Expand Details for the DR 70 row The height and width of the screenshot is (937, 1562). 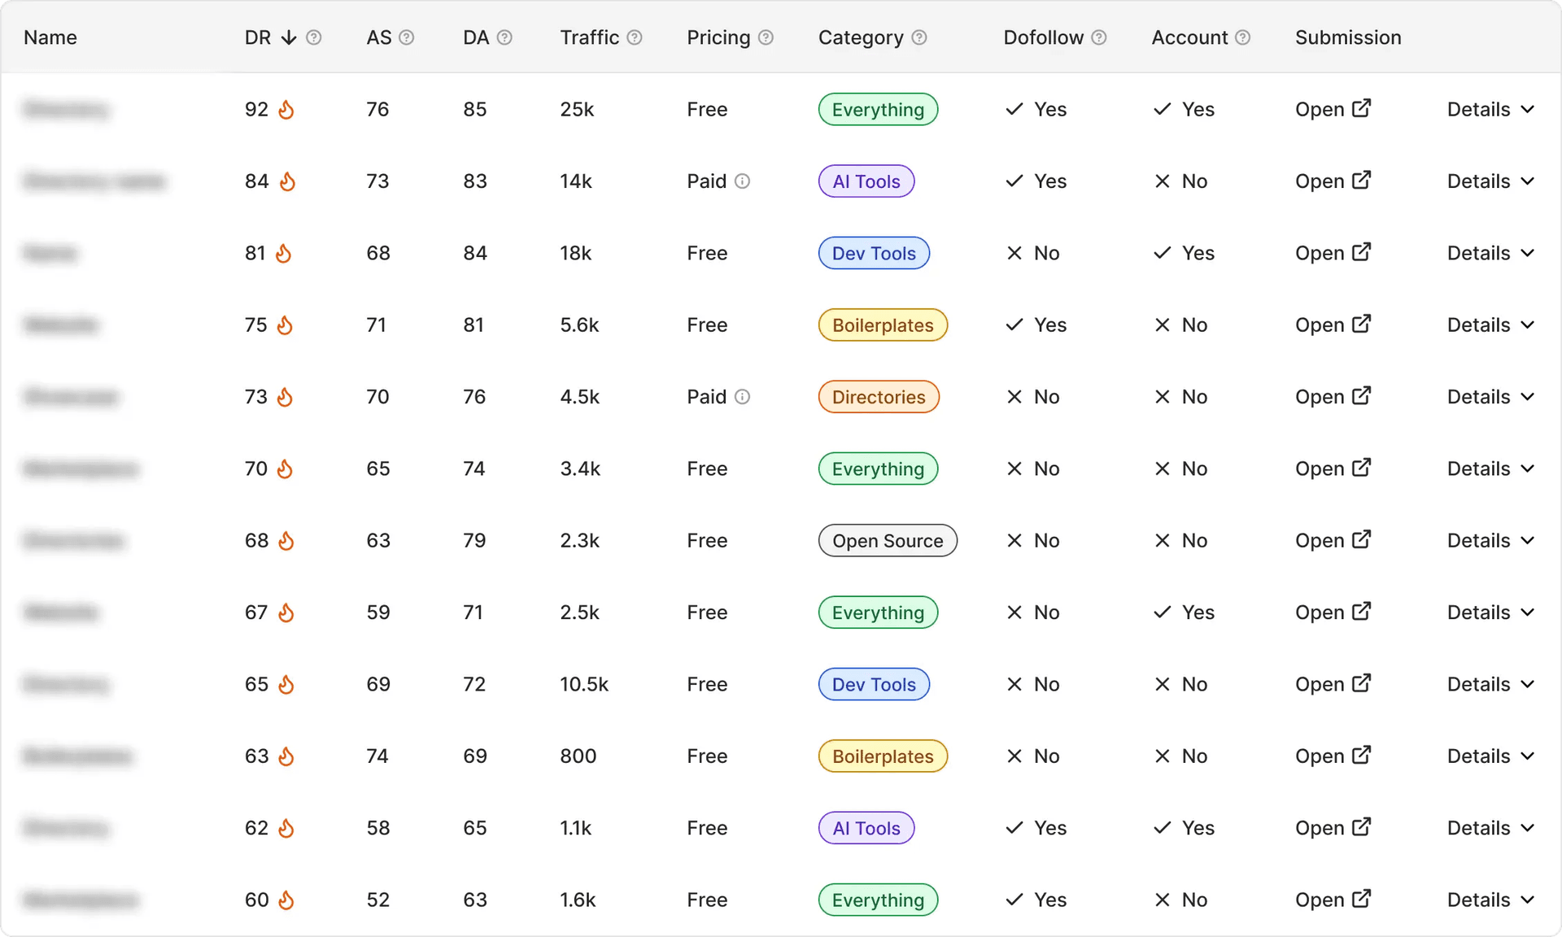1490,468
